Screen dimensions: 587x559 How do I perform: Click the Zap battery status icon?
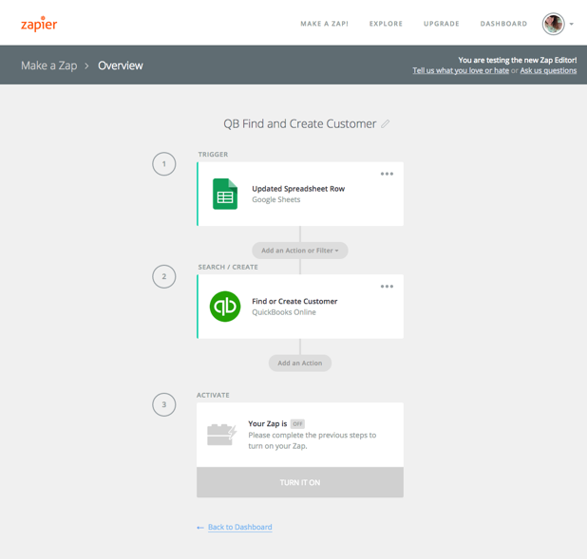tap(221, 435)
